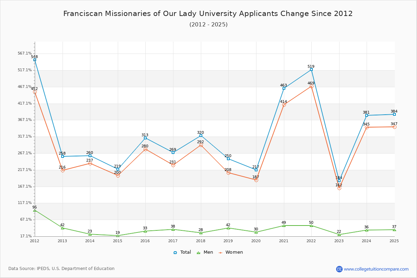Select the 2021 Total data point 463
The height and width of the screenshot is (278, 417).
[284, 88]
